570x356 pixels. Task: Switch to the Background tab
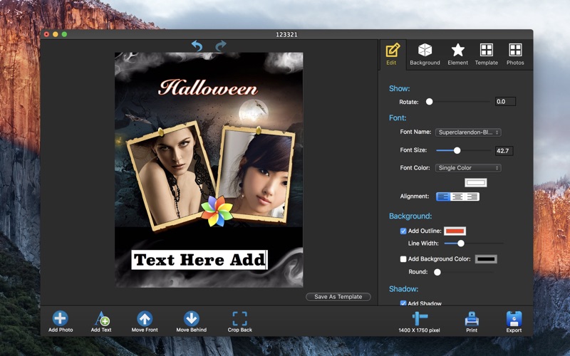[x=425, y=55]
